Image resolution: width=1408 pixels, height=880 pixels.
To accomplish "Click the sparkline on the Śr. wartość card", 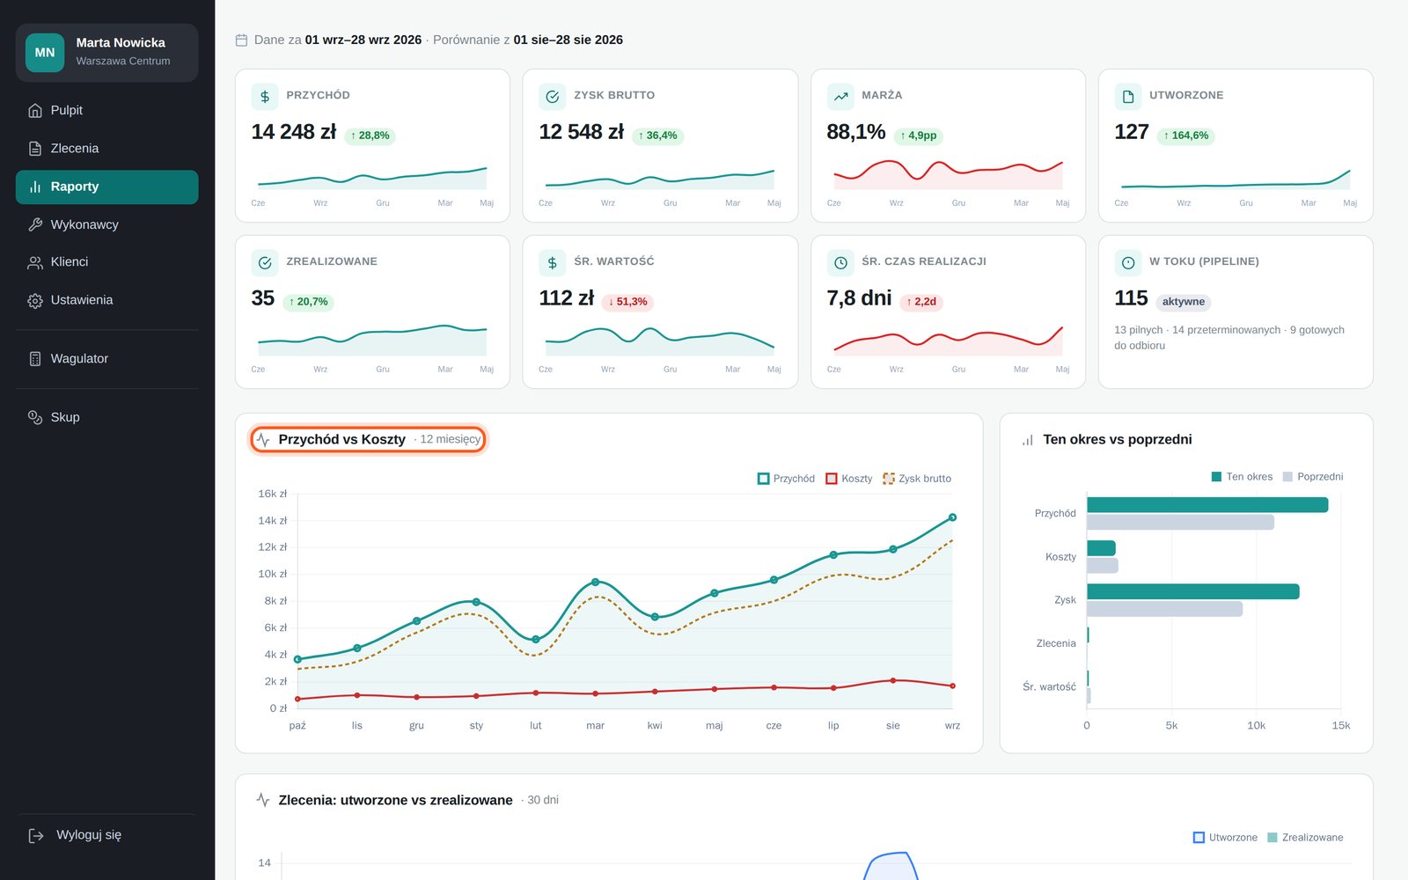I will (x=660, y=340).
